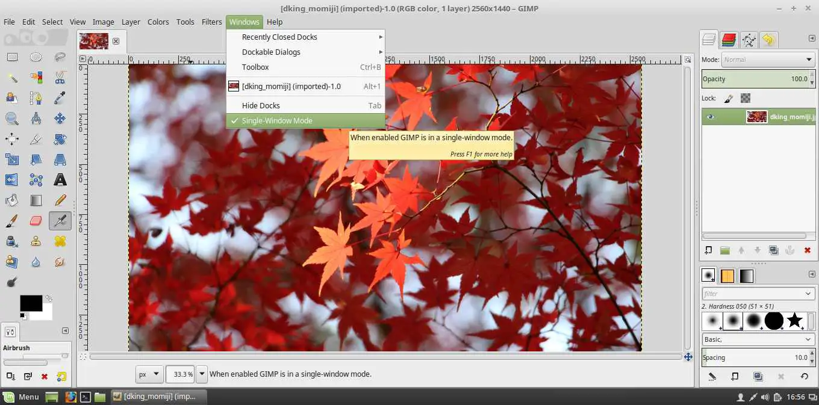Select the Paintbrush tool
The height and width of the screenshot is (405, 819).
point(12,220)
